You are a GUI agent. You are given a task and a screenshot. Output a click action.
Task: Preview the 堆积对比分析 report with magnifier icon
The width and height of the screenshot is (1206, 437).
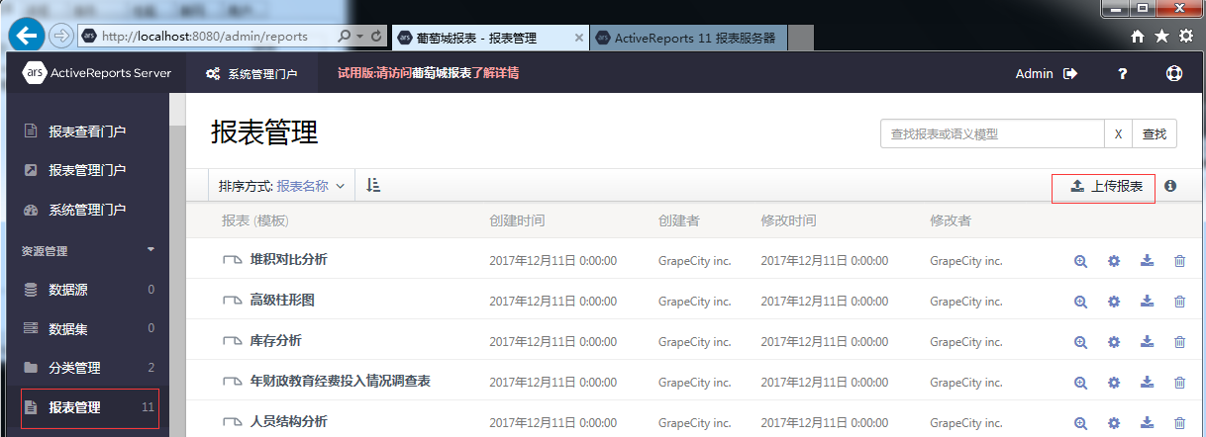(1080, 261)
